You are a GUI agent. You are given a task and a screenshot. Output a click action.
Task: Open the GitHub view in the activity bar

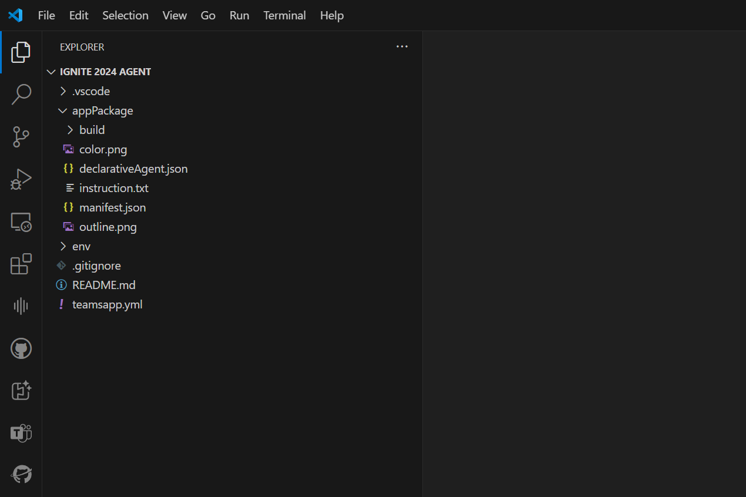click(21, 348)
